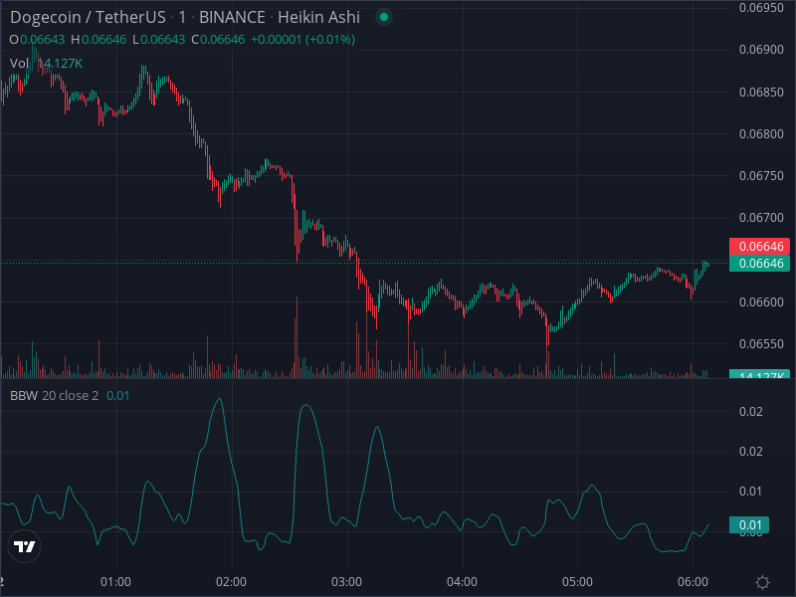
Task: Click the green market status dot
Action: pyautogui.click(x=384, y=17)
